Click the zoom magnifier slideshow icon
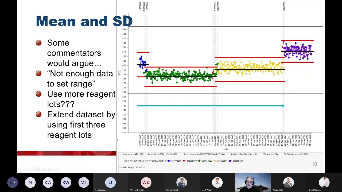This screenshot has height=192, width=342. coord(45,170)
